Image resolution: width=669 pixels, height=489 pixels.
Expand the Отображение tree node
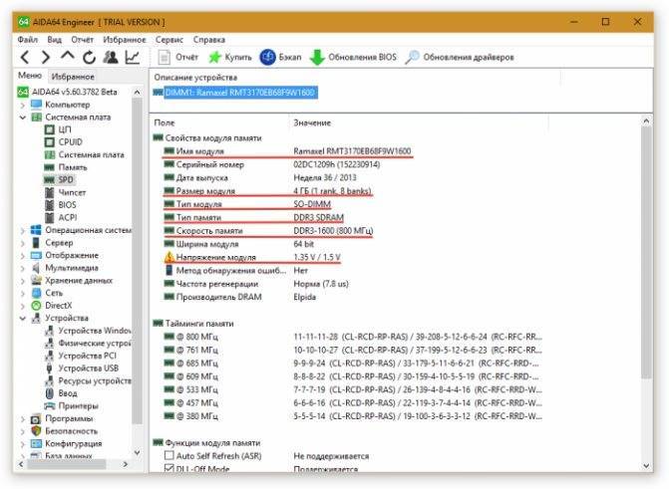tap(23, 255)
